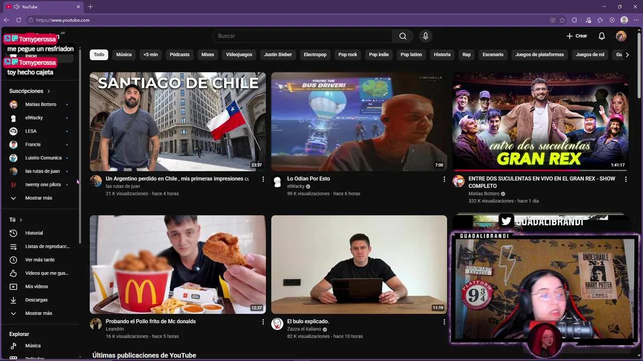This screenshot has height=361, width=643.
Task: Open options for Entre Dos Suculentas video
Action: [626, 179]
